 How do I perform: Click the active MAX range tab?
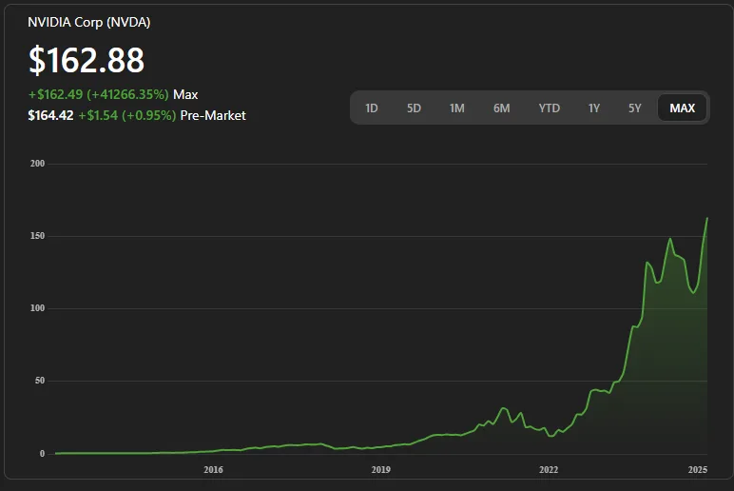pos(682,108)
